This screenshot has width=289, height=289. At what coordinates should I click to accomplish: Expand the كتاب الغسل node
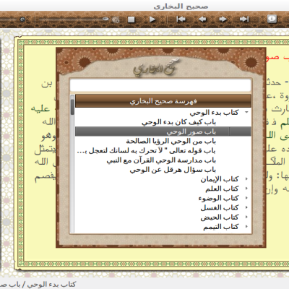(246, 207)
